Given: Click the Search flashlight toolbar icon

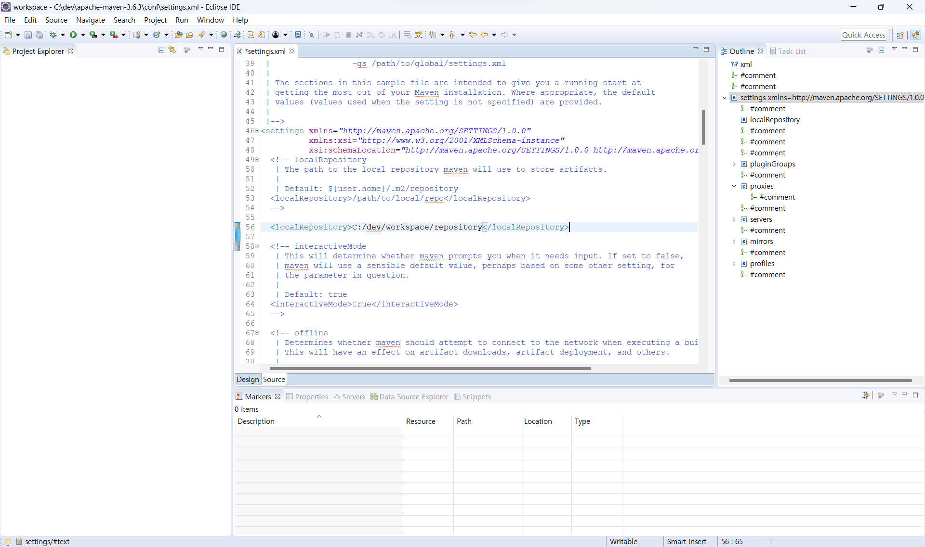Looking at the screenshot, I should (x=202, y=35).
